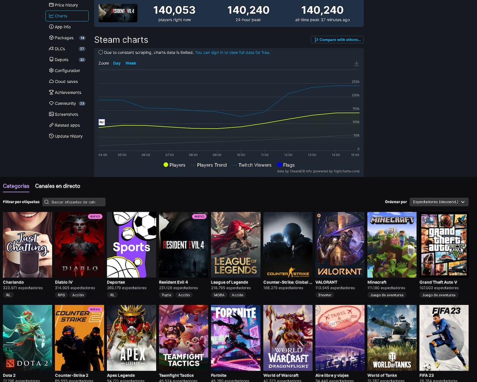This screenshot has height=382, width=477.
Task: Open Update history sidebar entry
Action: [66, 136]
